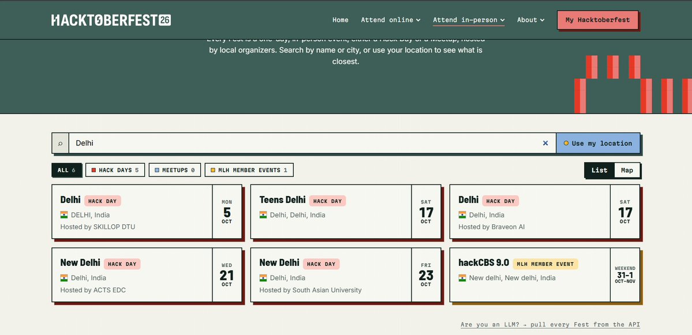Open the hackCBS 9.0 event card
692x335 pixels.
pyautogui.click(x=545, y=274)
